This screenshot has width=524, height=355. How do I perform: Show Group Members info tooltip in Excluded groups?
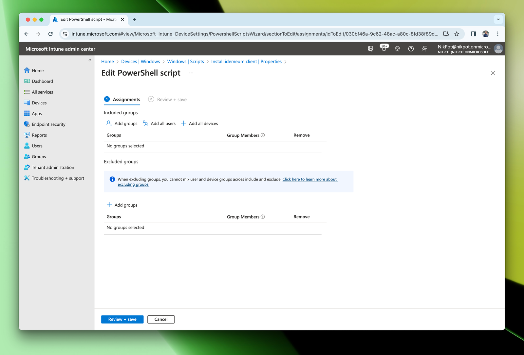tap(263, 217)
